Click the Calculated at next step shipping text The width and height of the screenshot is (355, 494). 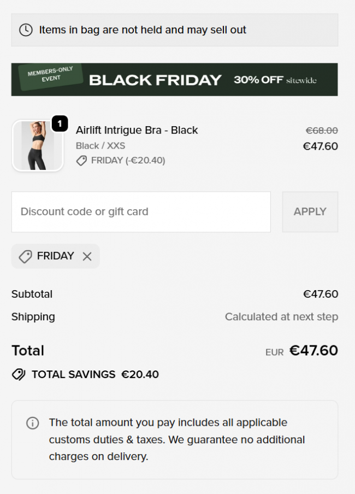[281, 317]
